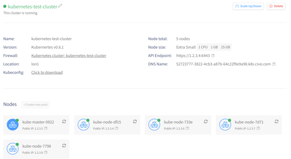Recycle the kube-node-7d71 node
This screenshot has height=159, width=291.
[x=276, y=121]
